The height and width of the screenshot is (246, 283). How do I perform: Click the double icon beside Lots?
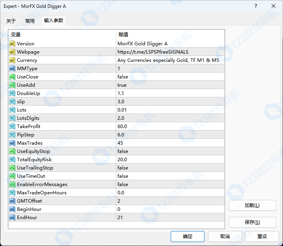pyautogui.click(x=12, y=110)
